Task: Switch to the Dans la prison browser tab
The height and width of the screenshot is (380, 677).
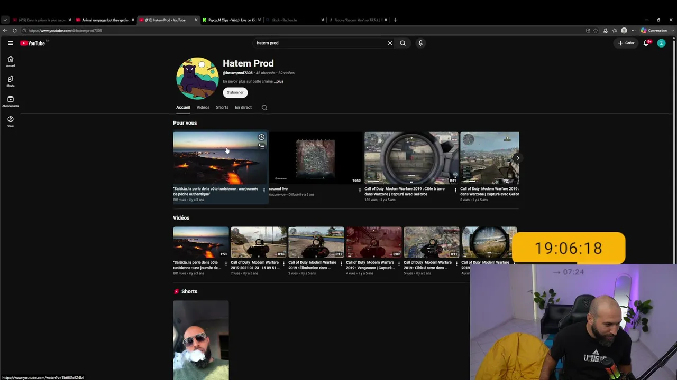Action: click(42, 20)
